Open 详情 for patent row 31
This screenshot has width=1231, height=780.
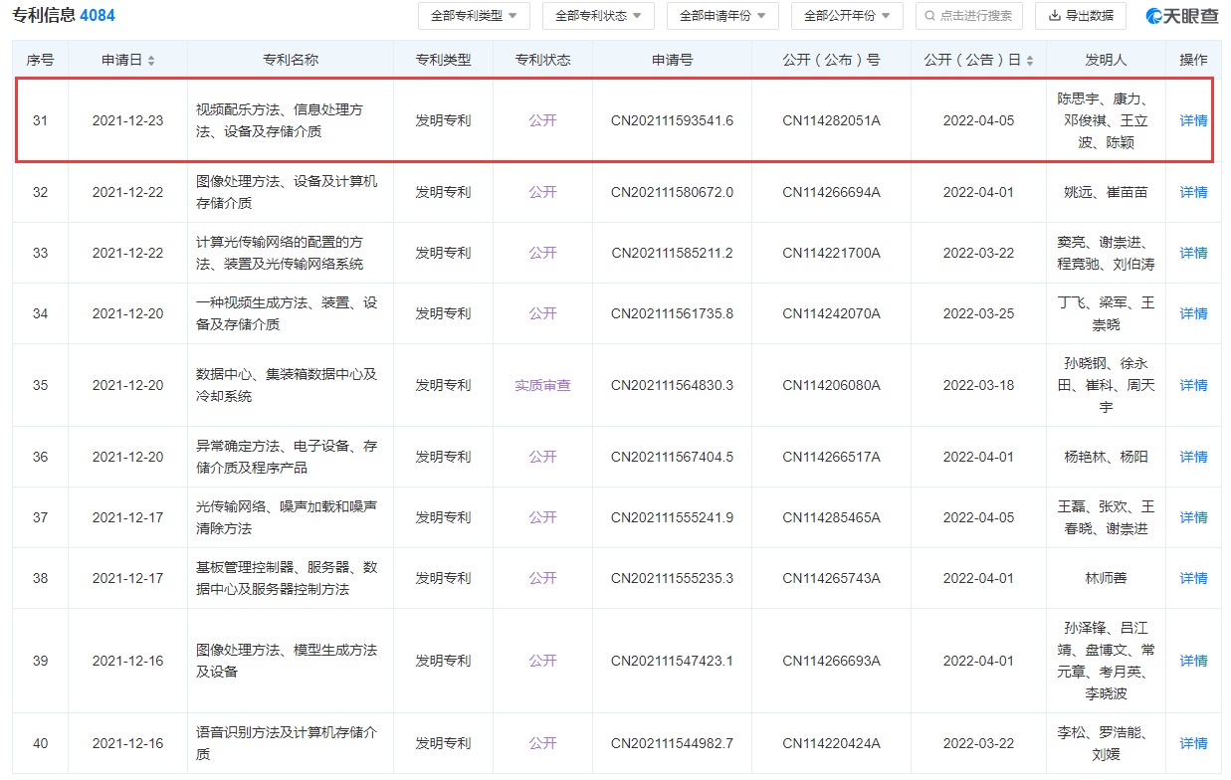point(1193,120)
